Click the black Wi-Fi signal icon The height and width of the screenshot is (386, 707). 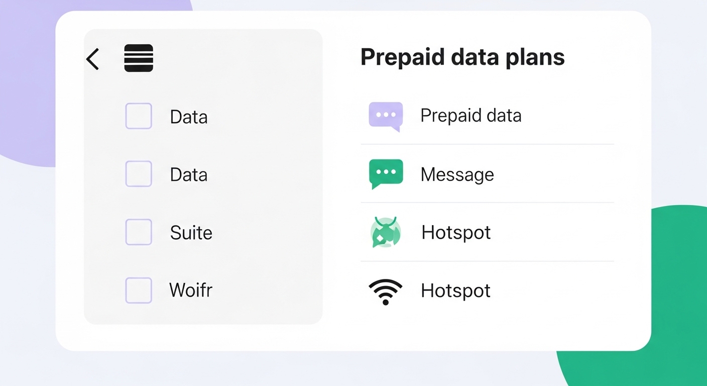pos(386,292)
